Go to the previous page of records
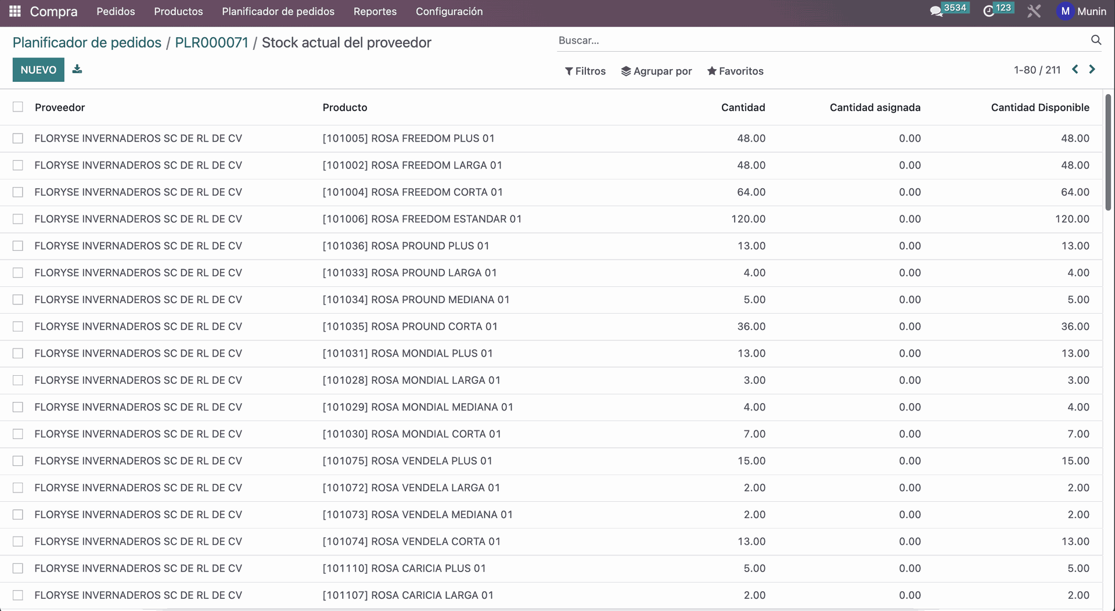The width and height of the screenshot is (1115, 611). coord(1075,69)
